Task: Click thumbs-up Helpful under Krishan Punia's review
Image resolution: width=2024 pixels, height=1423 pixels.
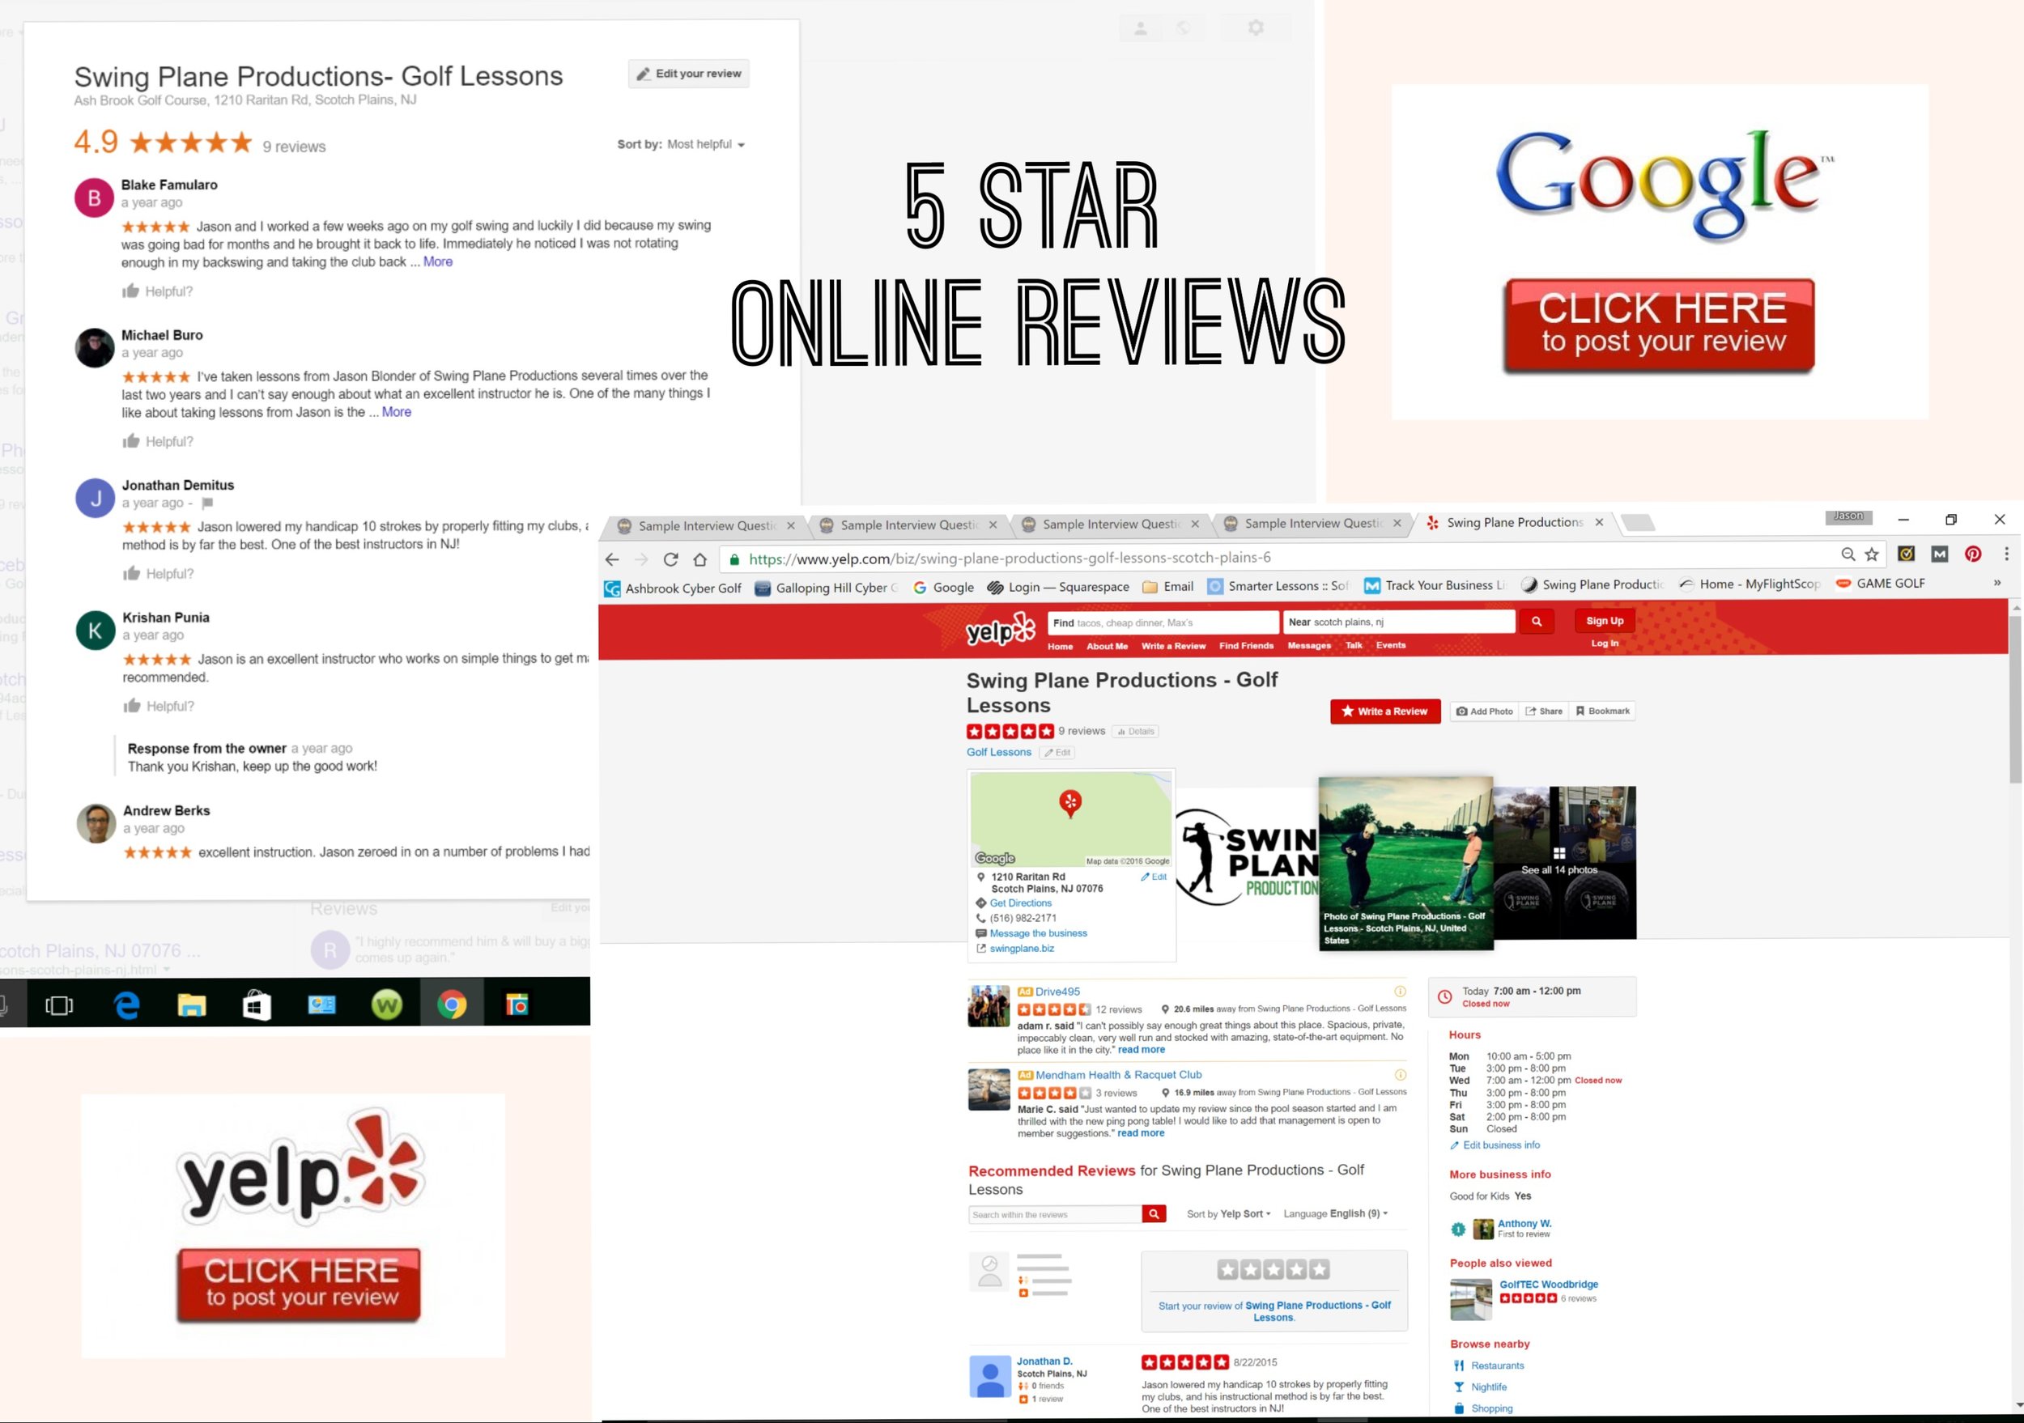Action: point(132,706)
